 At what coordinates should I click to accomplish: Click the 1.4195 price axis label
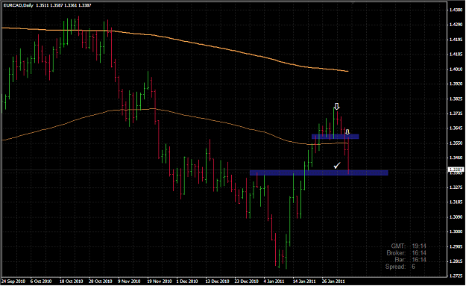coord(456,40)
